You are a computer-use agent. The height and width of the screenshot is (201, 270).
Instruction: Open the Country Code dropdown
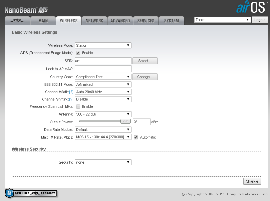[x=103, y=77]
